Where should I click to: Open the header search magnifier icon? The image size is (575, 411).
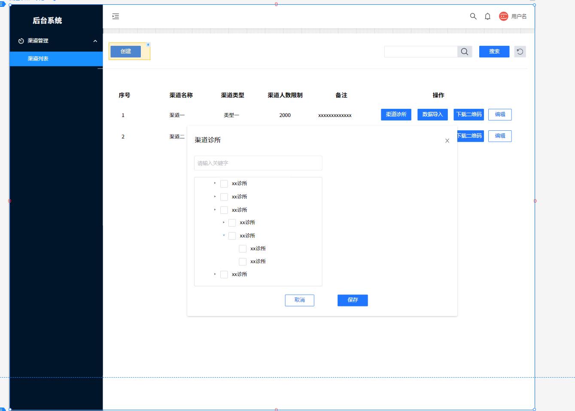(473, 16)
